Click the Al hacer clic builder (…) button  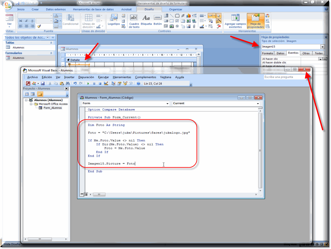pyautogui.click(x=325, y=59)
